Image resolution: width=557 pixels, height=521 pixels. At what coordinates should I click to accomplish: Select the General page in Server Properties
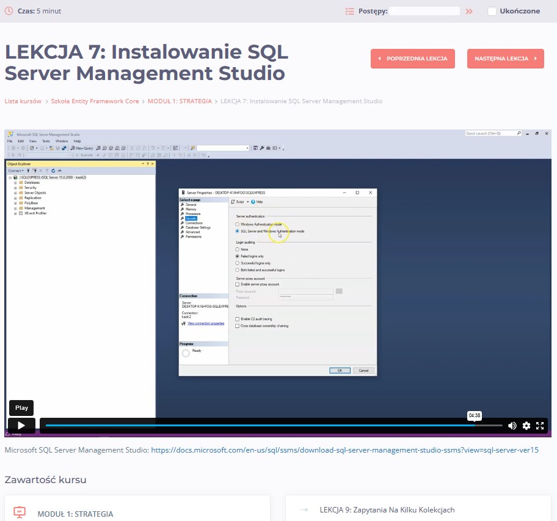tap(191, 205)
